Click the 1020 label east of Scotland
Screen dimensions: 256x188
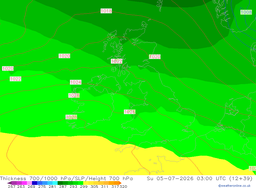(x=155, y=57)
